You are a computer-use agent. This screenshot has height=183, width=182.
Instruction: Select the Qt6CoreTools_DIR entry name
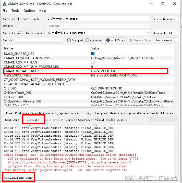point(17,93)
